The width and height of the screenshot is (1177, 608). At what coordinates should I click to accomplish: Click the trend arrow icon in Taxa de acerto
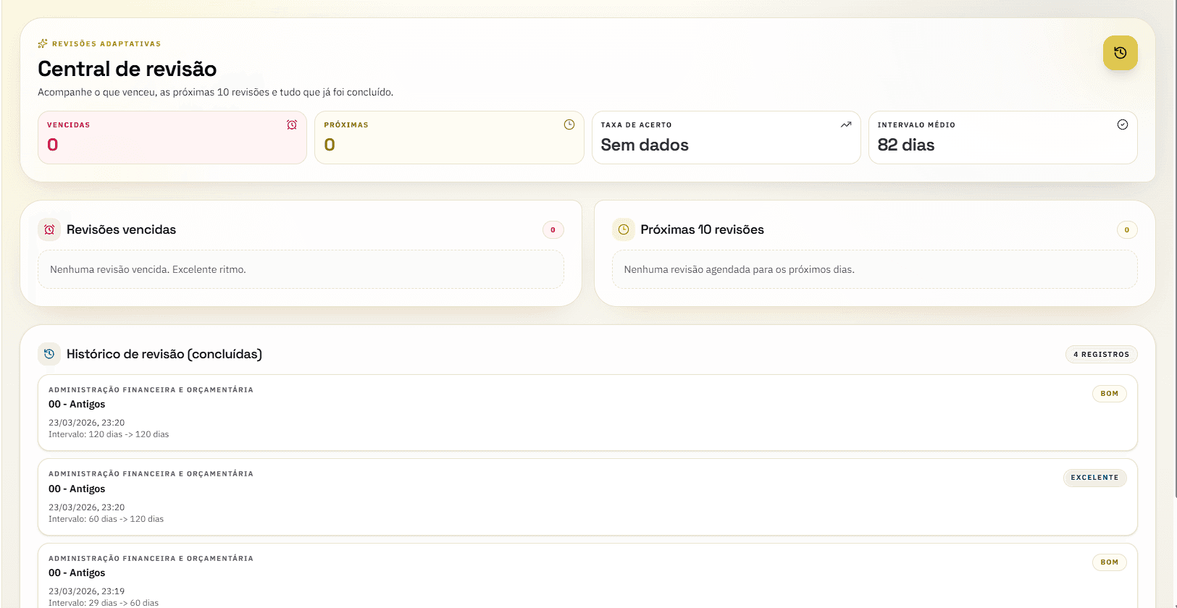[845, 124]
